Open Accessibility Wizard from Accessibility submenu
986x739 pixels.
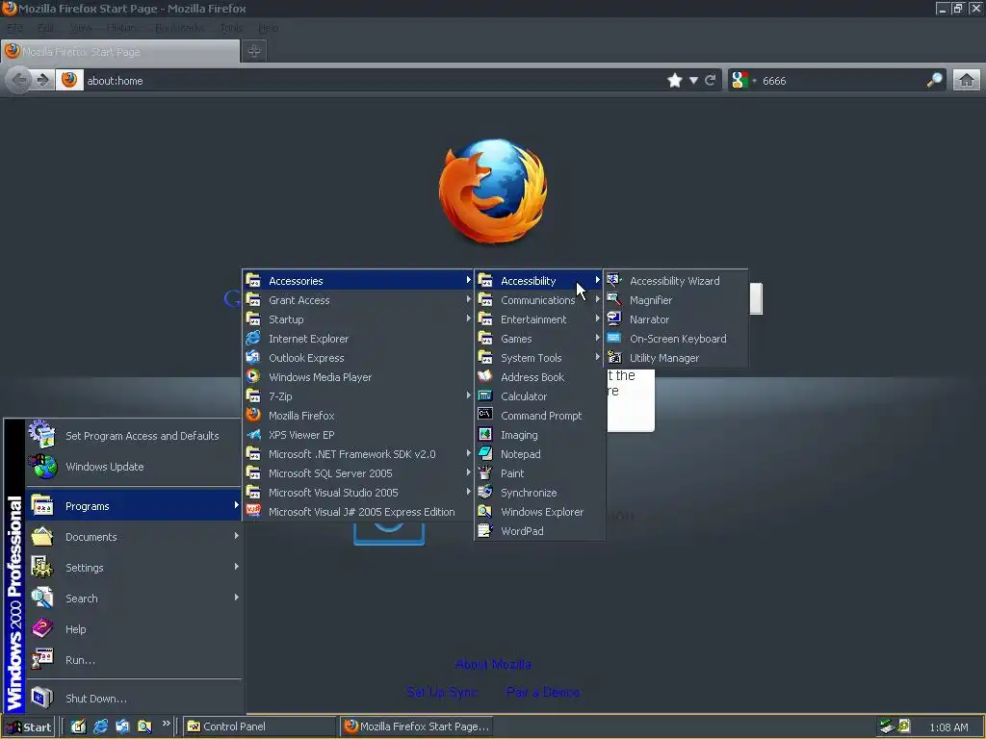tap(676, 281)
